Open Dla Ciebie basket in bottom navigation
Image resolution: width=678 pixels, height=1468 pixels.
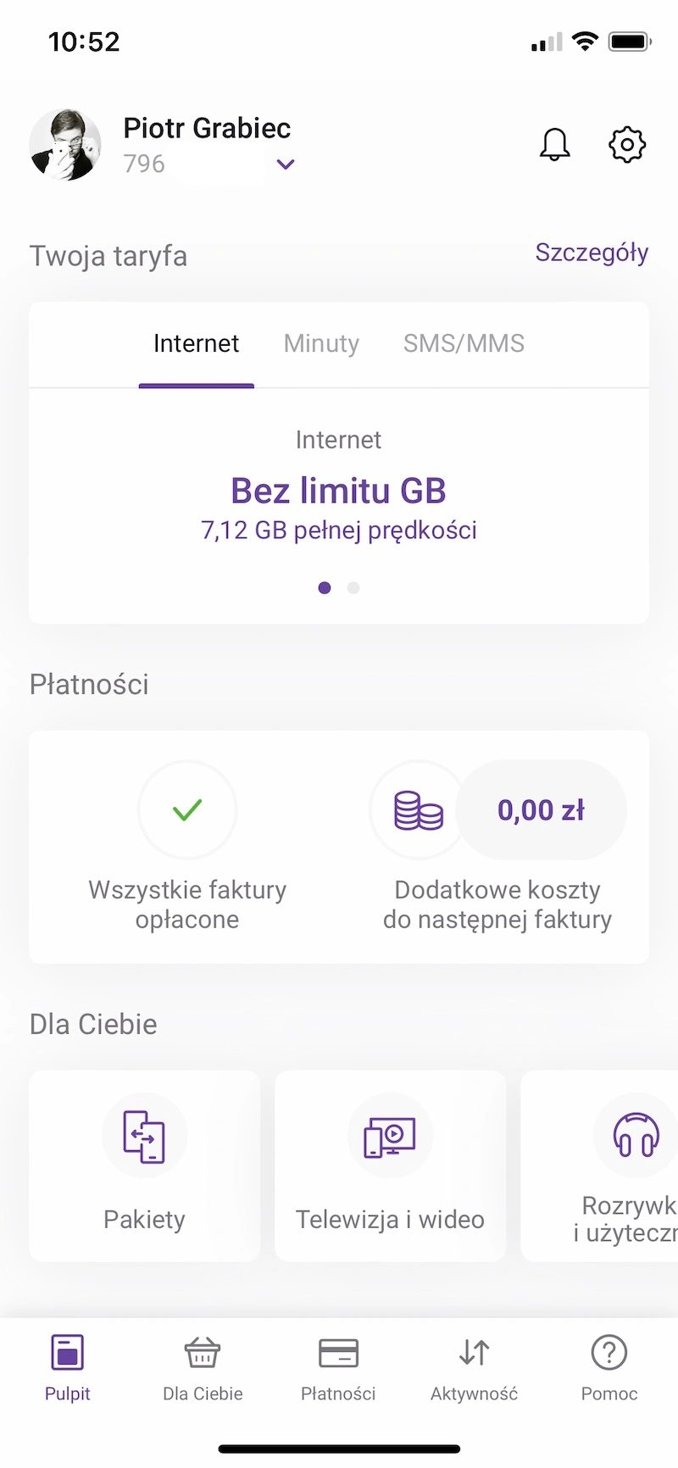(x=203, y=1368)
